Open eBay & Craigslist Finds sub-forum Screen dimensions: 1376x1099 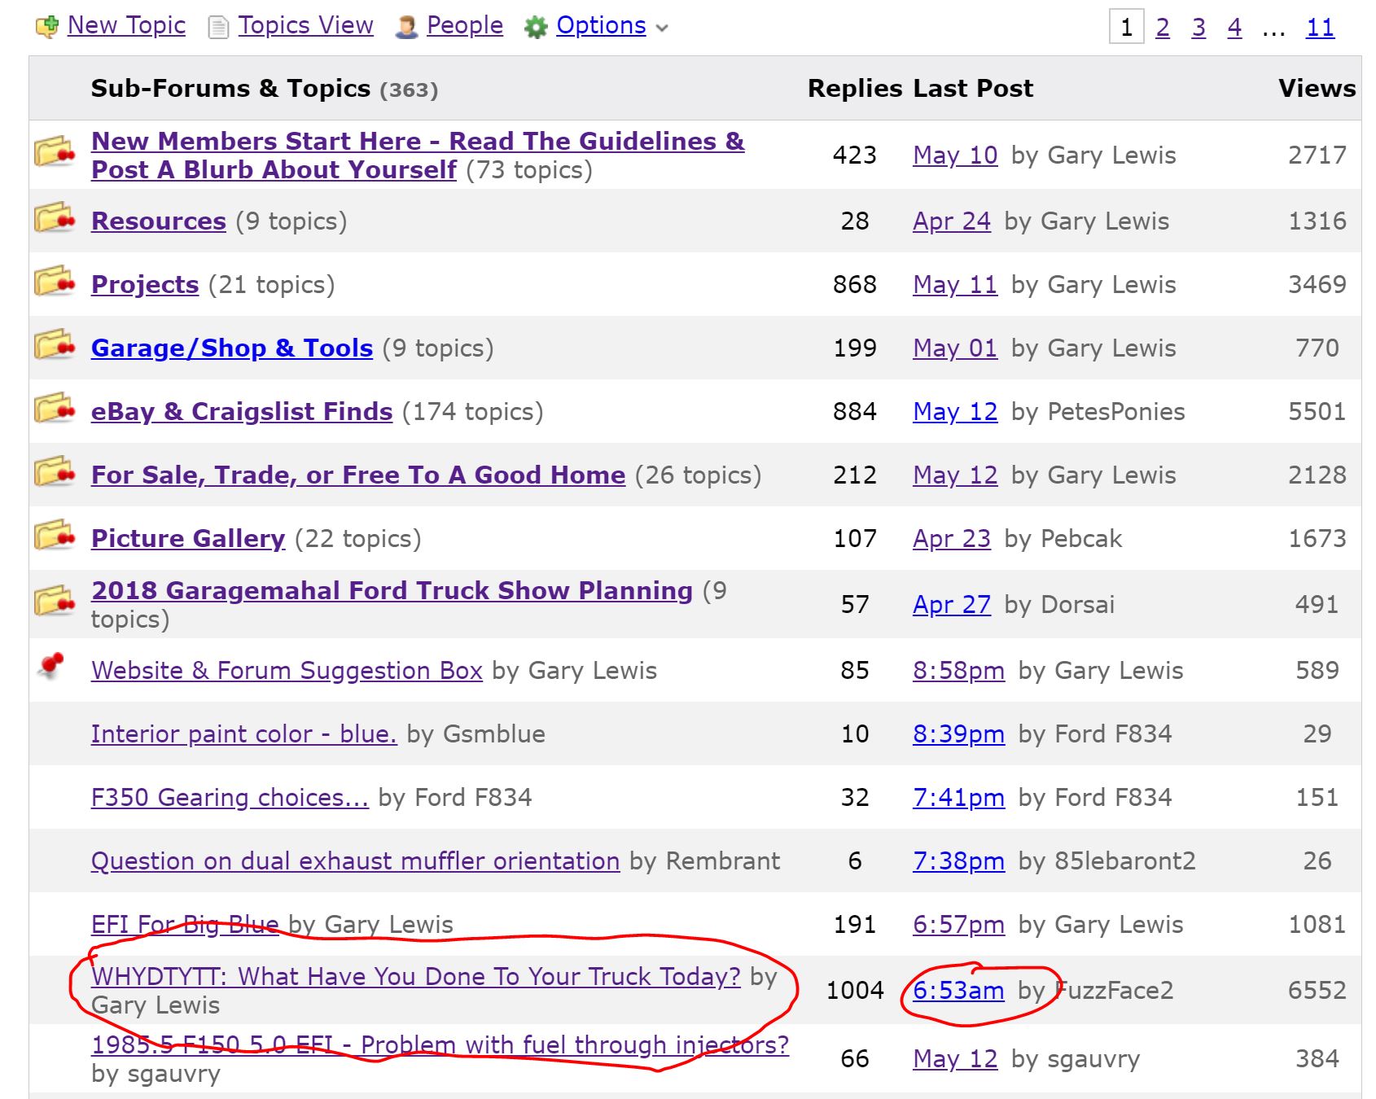[x=241, y=412]
